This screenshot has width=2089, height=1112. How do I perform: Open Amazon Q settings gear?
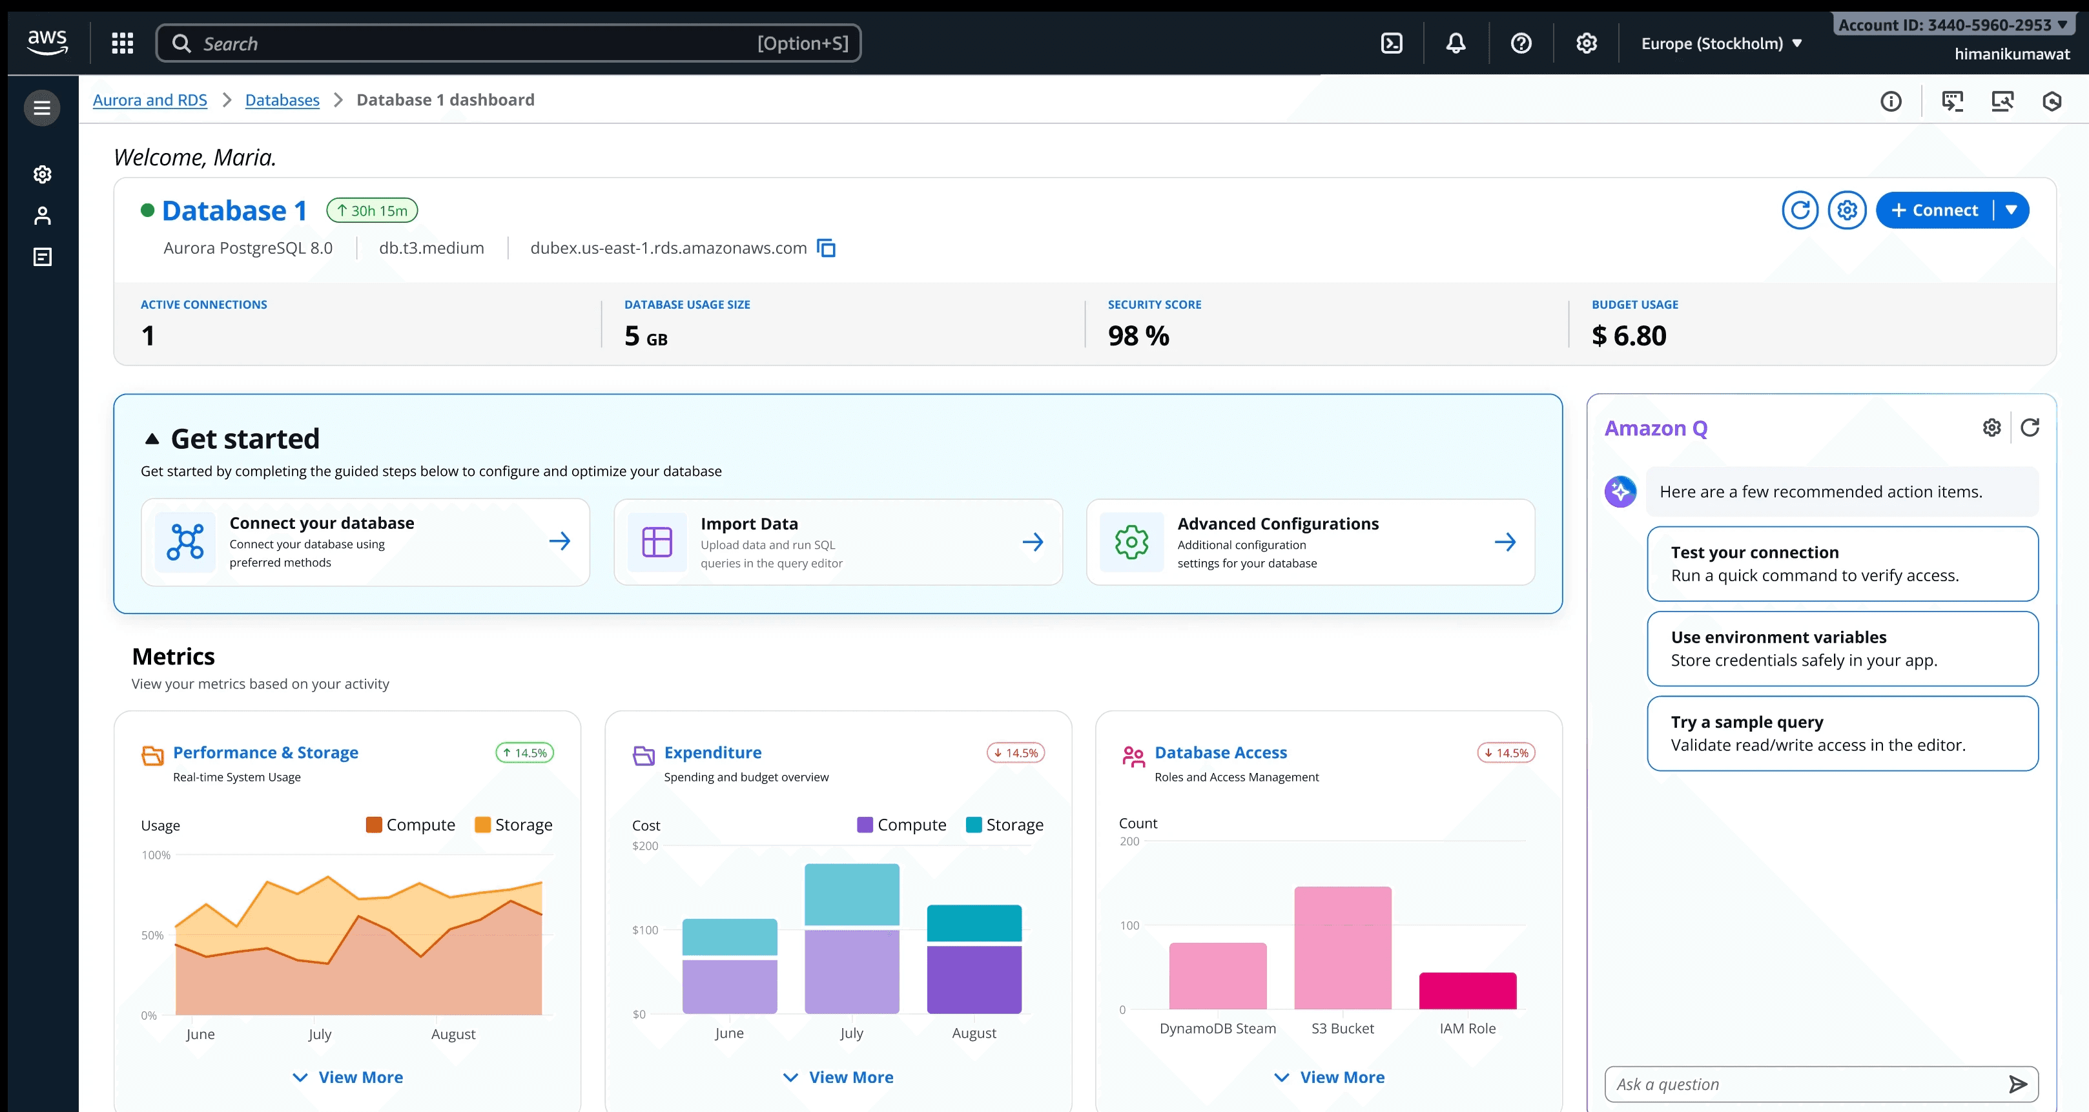(1991, 427)
